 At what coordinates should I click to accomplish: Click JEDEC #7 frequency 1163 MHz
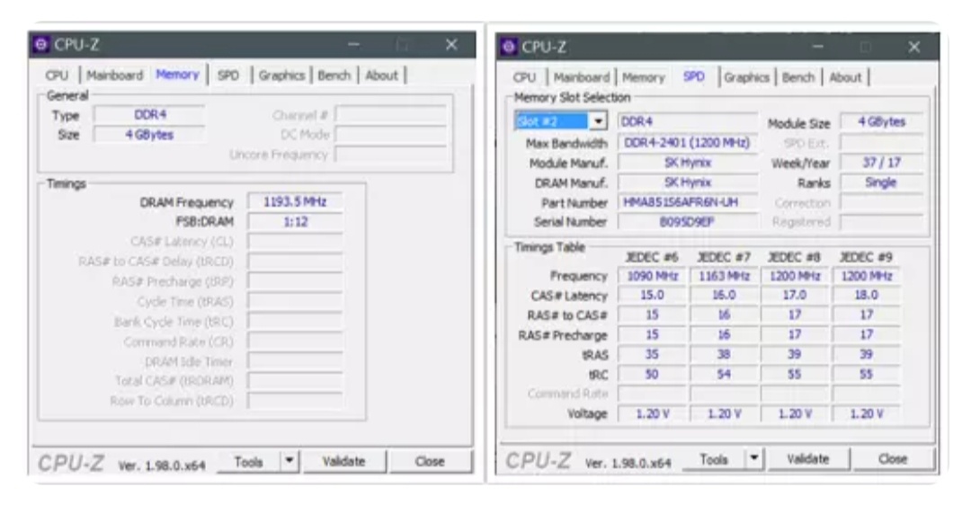pos(724,276)
